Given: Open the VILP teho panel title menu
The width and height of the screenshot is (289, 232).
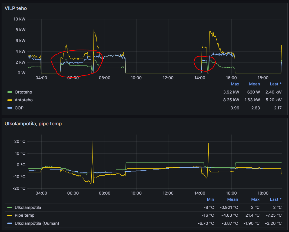Looking at the screenshot, I should point(16,8).
